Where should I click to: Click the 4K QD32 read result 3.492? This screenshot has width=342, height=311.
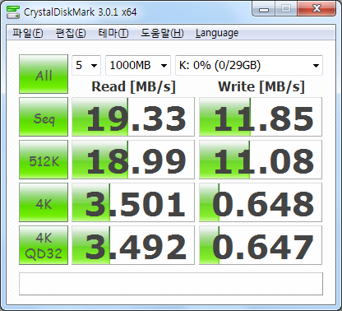133,245
